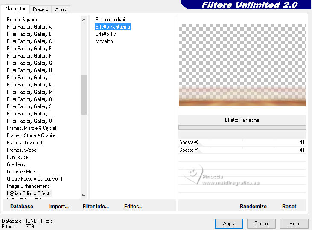This screenshot has width=312, height=230.
Task: Select Image Enhancement category
Action: [x=28, y=186]
